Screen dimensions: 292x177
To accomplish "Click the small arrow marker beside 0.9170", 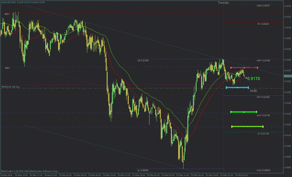I will pyautogui.click(x=246, y=78).
